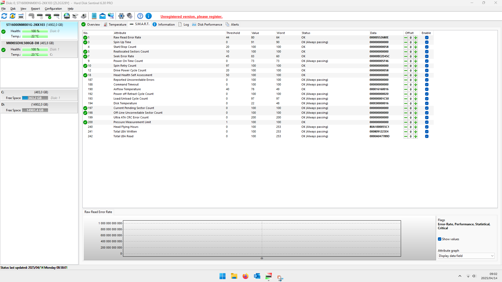Click the Hard Disk Sentinel taskbar icon
502x282 pixels.
[x=269, y=276]
